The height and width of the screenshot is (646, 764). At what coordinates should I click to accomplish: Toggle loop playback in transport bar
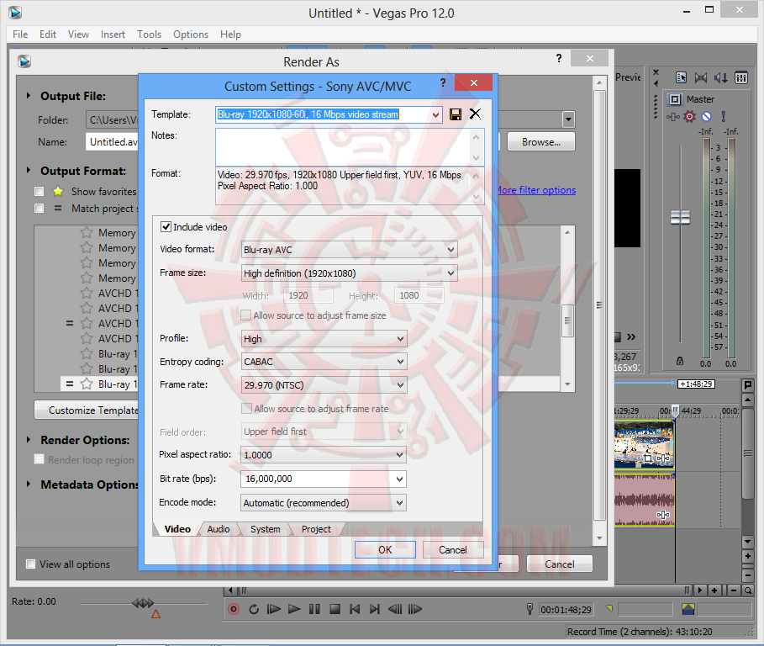[x=254, y=609]
